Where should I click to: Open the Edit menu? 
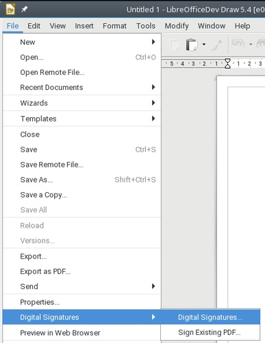[34, 26]
